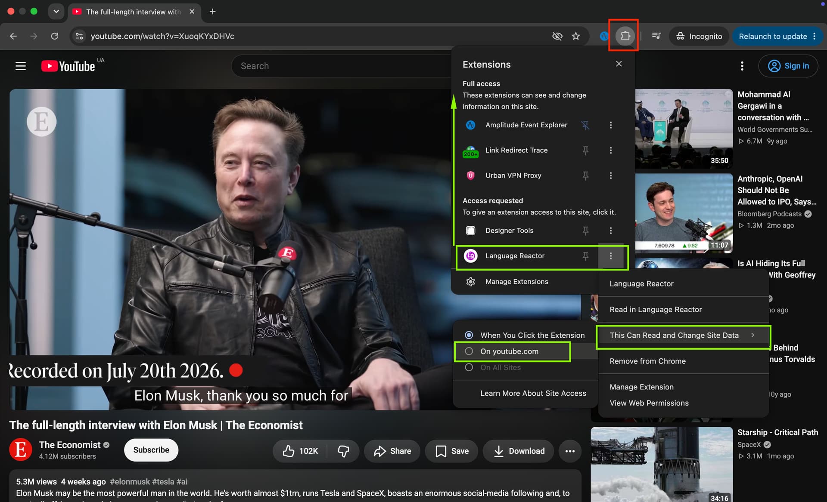Click the #elonmusk hashtag link
Viewport: 827px width, 502px height.
click(130, 482)
